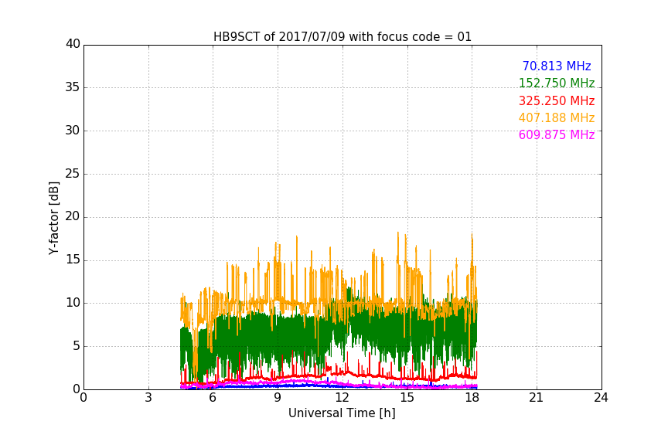This screenshot has width=668, height=445.
Task: Click the y-axis tick label 20
Action: 73,216
